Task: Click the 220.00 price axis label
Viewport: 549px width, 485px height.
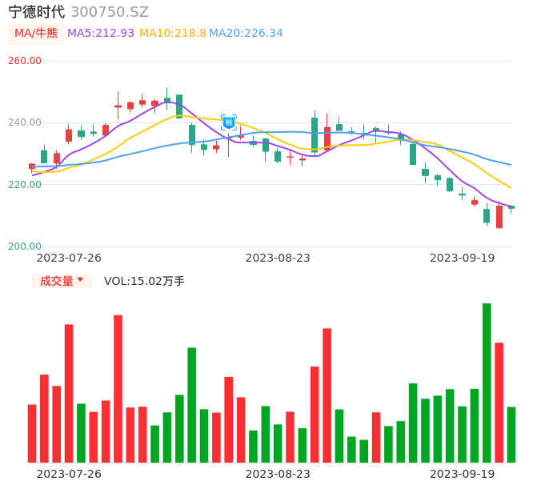Action: pyautogui.click(x=25, y=185)
